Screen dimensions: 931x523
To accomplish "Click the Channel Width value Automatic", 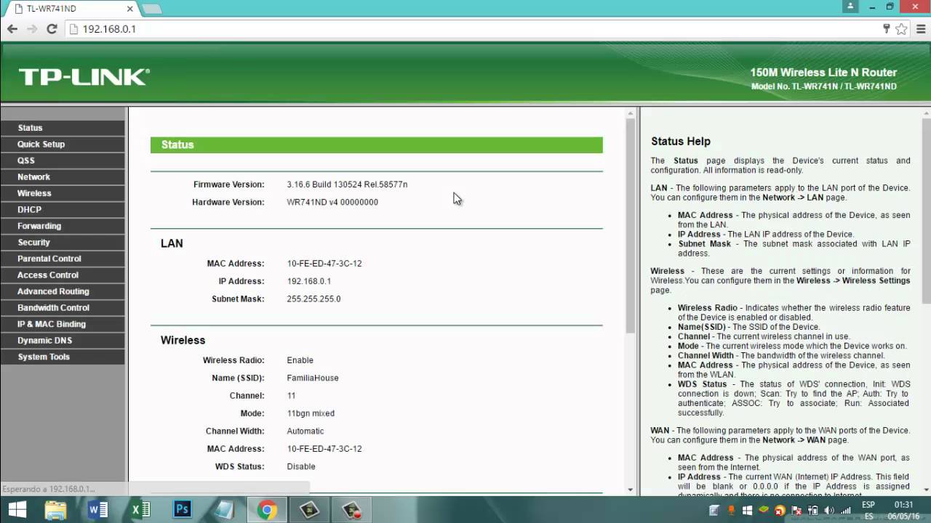I will [x=305, y=431].
